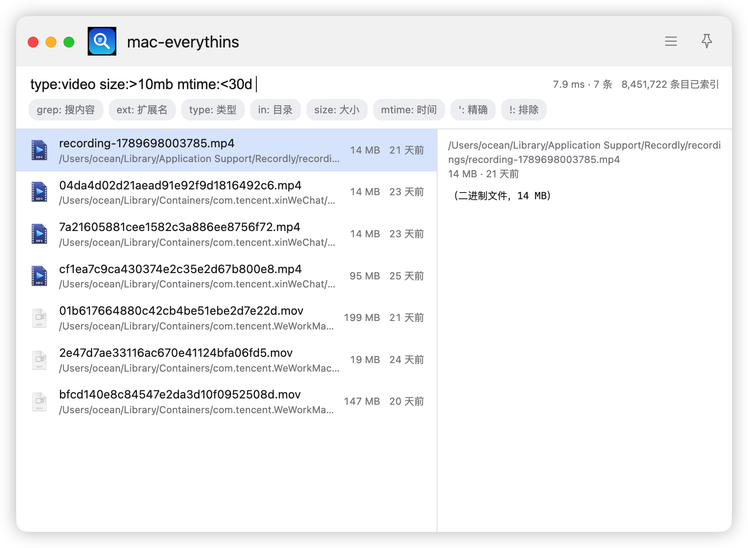Click MP4 icon of 7a21605881cee1582c3a886ee8756f72.mp4
748x548 pixels.
39,234
